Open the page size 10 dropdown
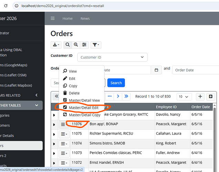This screenshot has height=172, width=219. 184,97
